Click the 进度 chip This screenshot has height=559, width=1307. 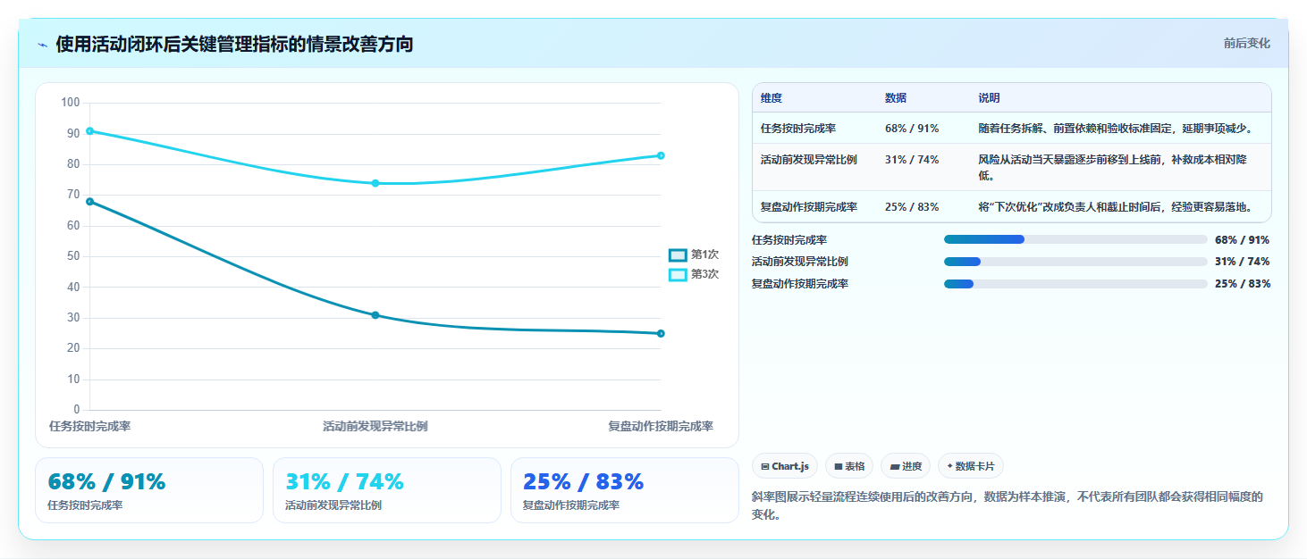click(906, 466)
